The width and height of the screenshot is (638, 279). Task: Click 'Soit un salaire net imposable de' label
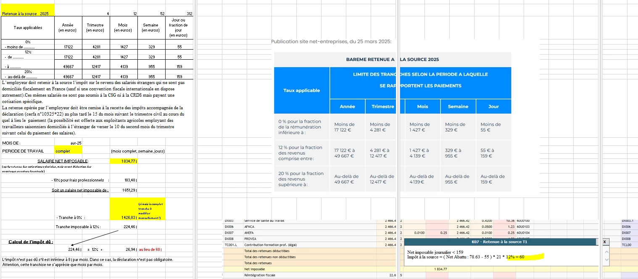pos(80,190)
